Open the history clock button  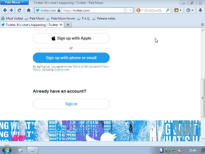tap(188, 10)
